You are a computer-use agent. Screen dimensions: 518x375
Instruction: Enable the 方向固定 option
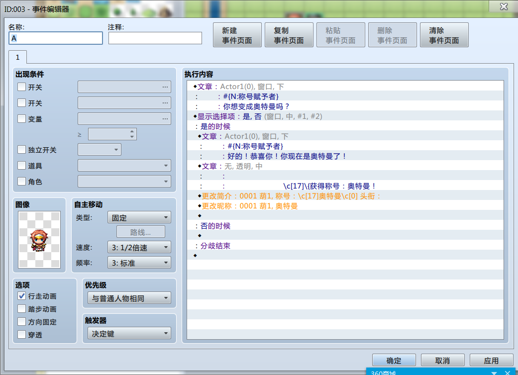(21, 321)
